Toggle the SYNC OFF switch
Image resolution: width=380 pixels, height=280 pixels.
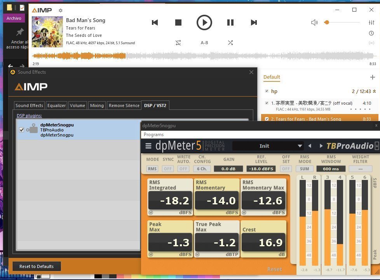[x=168, y=169]
